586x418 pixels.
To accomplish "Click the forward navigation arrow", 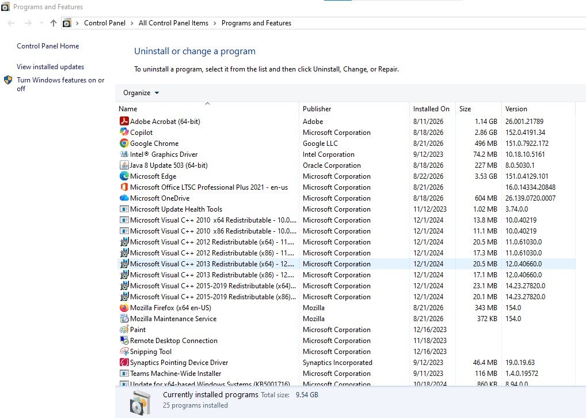I will click(x=28, y=23).
